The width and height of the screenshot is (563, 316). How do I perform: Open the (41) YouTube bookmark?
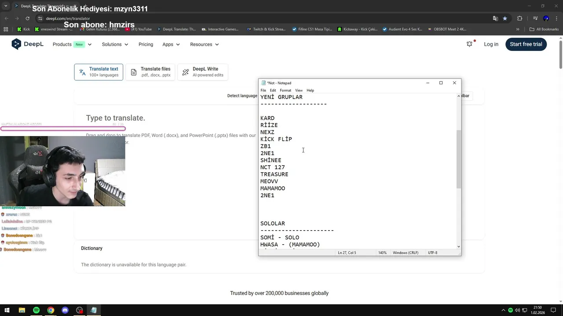click(138, 29)
